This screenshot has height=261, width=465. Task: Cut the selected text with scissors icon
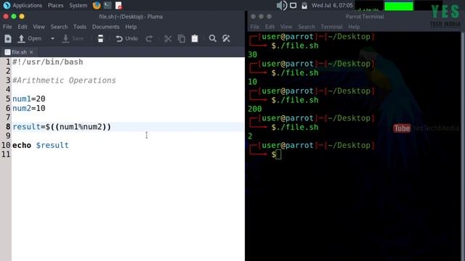tap(168, 38)
